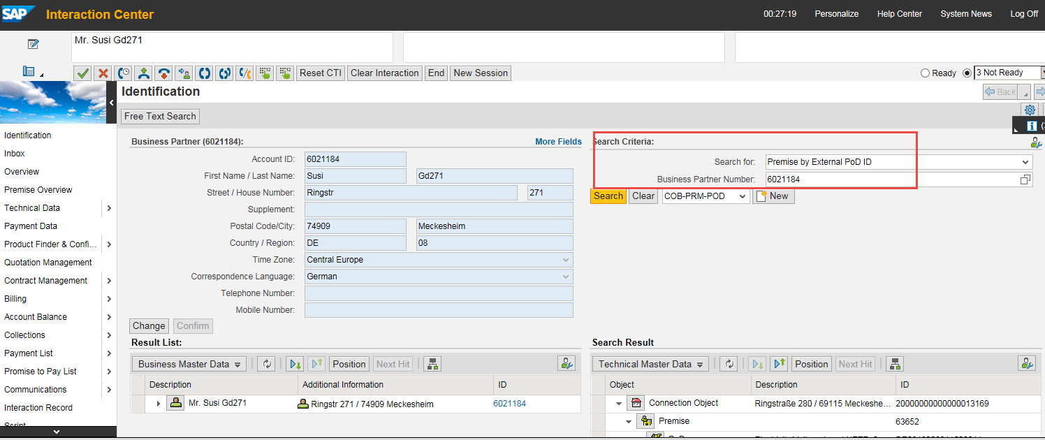Go to Inbox in navigation bar
The height and width of the screenshot is (440, 1045).
pyautogui.click(x=15, y=154)
